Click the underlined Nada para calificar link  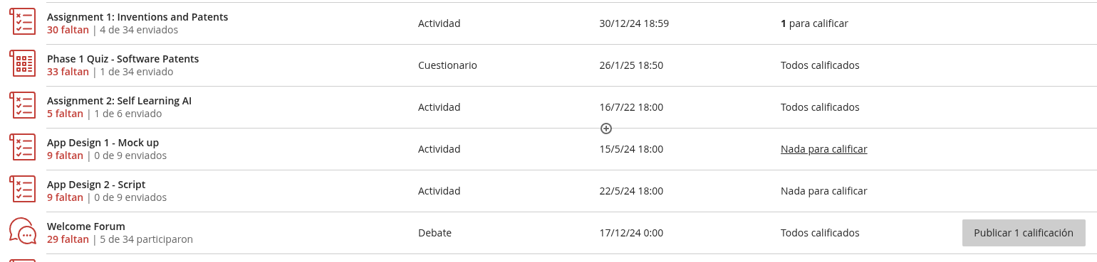pyautogui.click(x=823, y=149)
